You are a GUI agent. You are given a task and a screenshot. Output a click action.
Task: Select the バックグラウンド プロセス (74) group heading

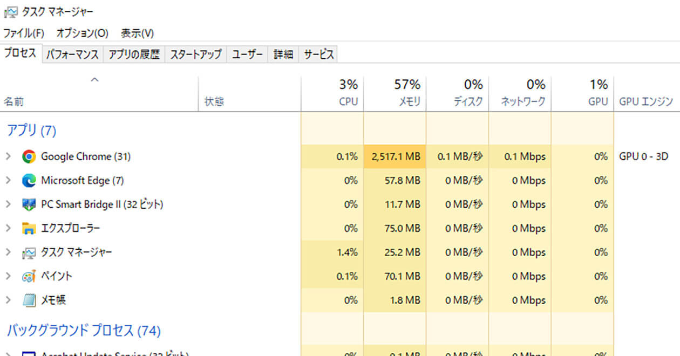[x=84, y=330]
